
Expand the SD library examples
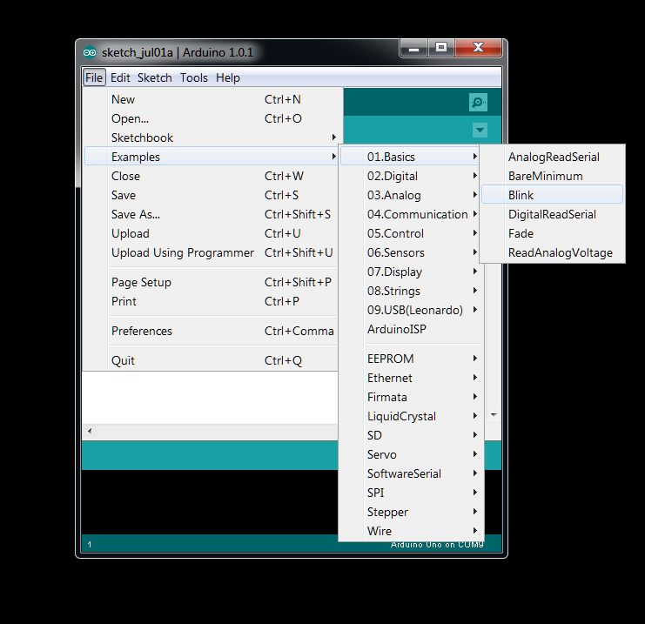(x=412, y=435)
